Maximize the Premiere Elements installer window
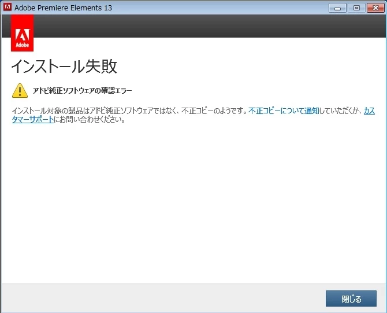 (356, 8)
